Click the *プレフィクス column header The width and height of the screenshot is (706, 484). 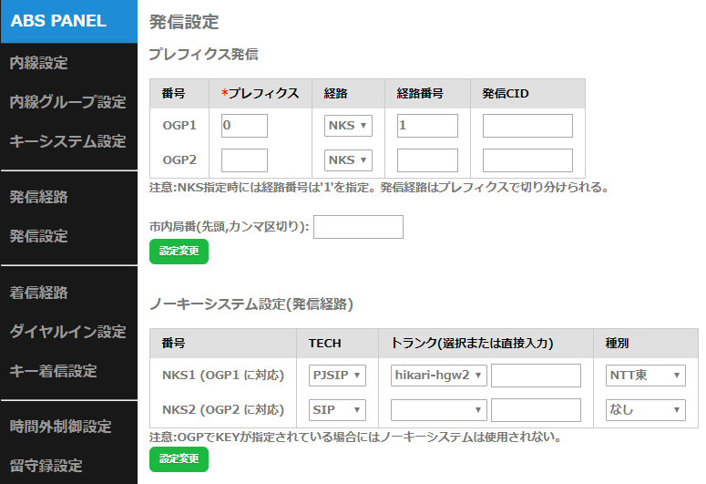click(261, 93)
